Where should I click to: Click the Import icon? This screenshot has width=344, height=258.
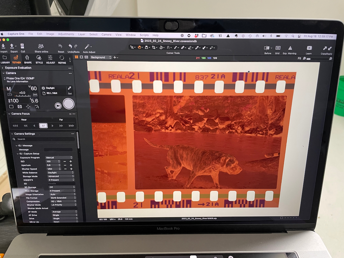click(x=3, y=46)
